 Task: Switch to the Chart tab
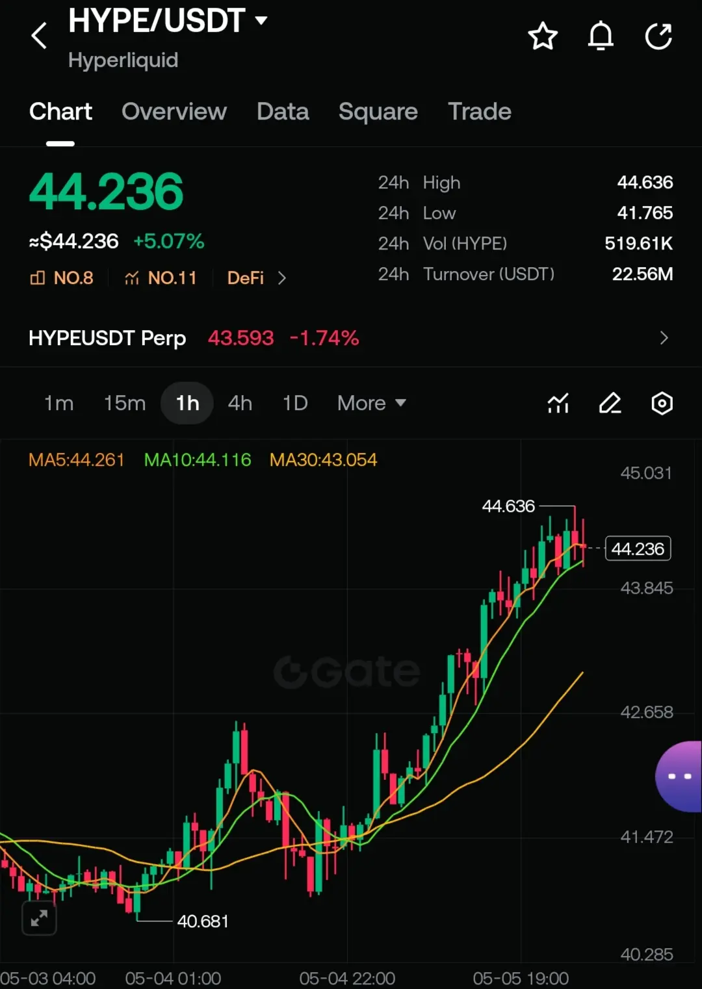pyautogui.click(x=60, y=112)
